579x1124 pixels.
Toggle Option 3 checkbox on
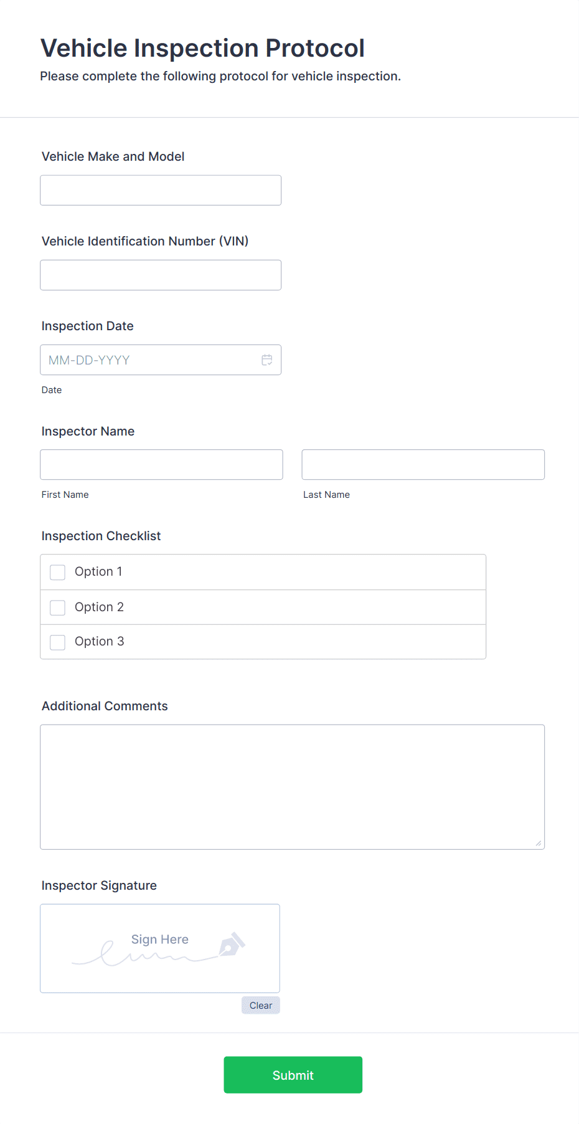pos(57,642)
